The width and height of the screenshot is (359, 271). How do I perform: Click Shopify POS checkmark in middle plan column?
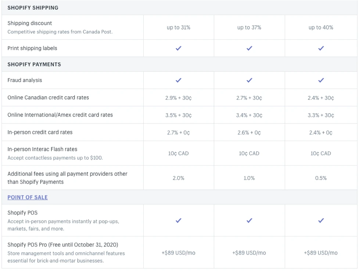pos(249,220)
